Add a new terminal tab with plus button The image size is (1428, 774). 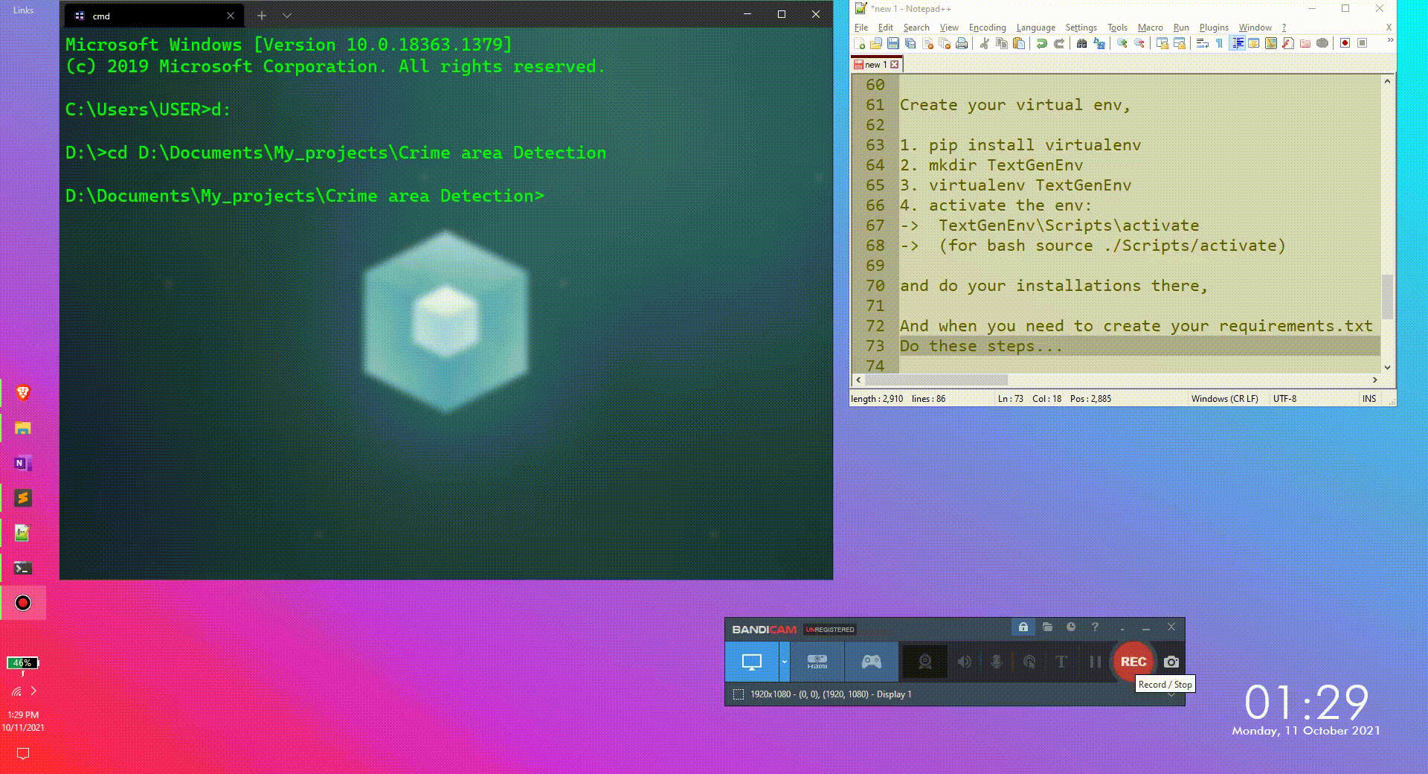coord(262,15)
